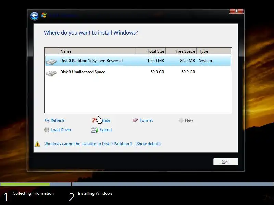Click the drive icon for Unallocated Space
The width and height of the screenshot is (274, 205).
(51, 73)
